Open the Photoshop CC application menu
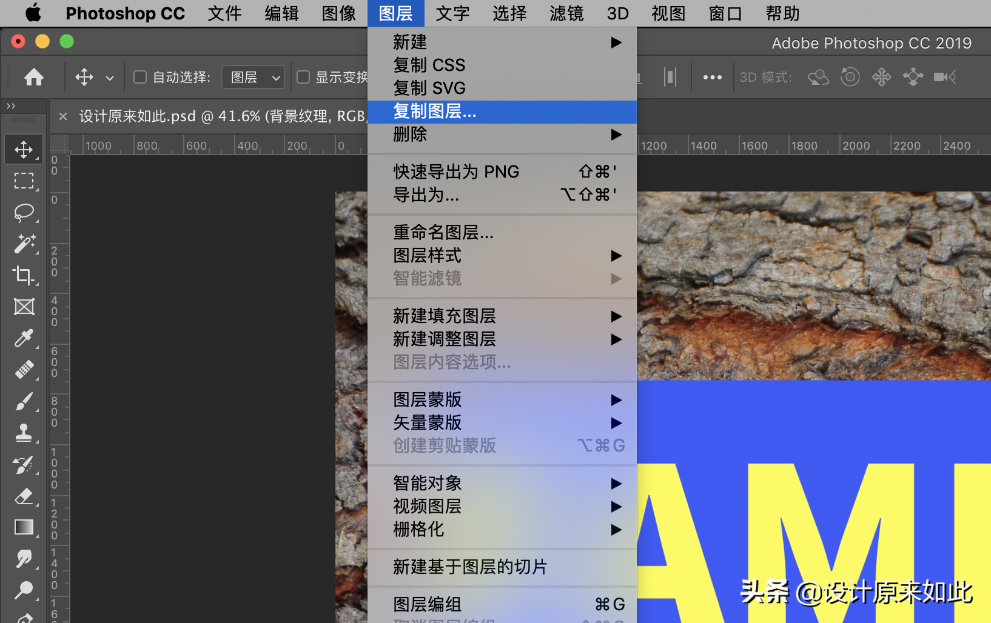Image resolution: width=991 pixels, height=623 pixels. [x=125, y=13]
